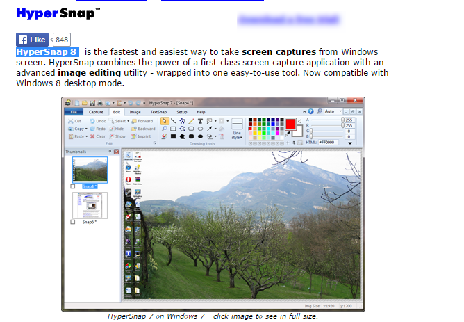
Task: Click the Undo button in ribbon
Action: tap(98, 121)
